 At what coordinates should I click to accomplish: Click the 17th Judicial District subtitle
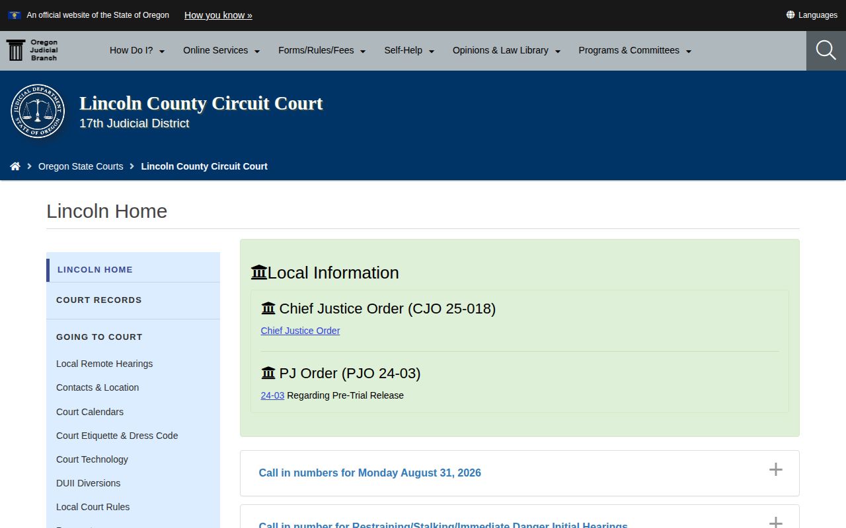(134, 123)
